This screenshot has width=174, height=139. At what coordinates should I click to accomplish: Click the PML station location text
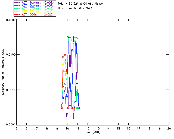[x=81, y=4]
